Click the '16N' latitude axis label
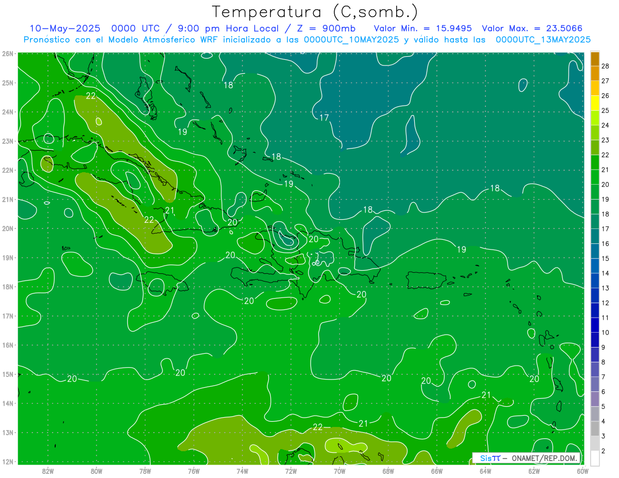This screenshot has height=478, width=619. (x=7, y=345)
